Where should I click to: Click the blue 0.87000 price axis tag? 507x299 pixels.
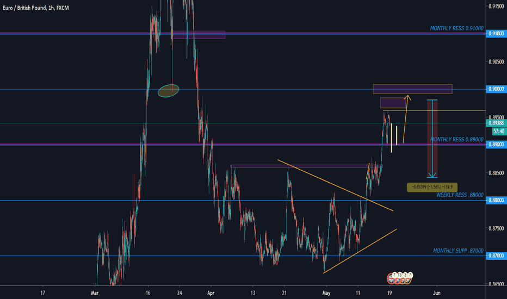pos(496,256)
